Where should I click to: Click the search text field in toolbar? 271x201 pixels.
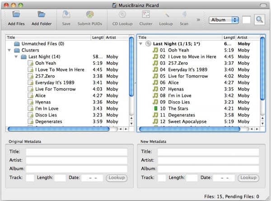[x=246, y=20]
